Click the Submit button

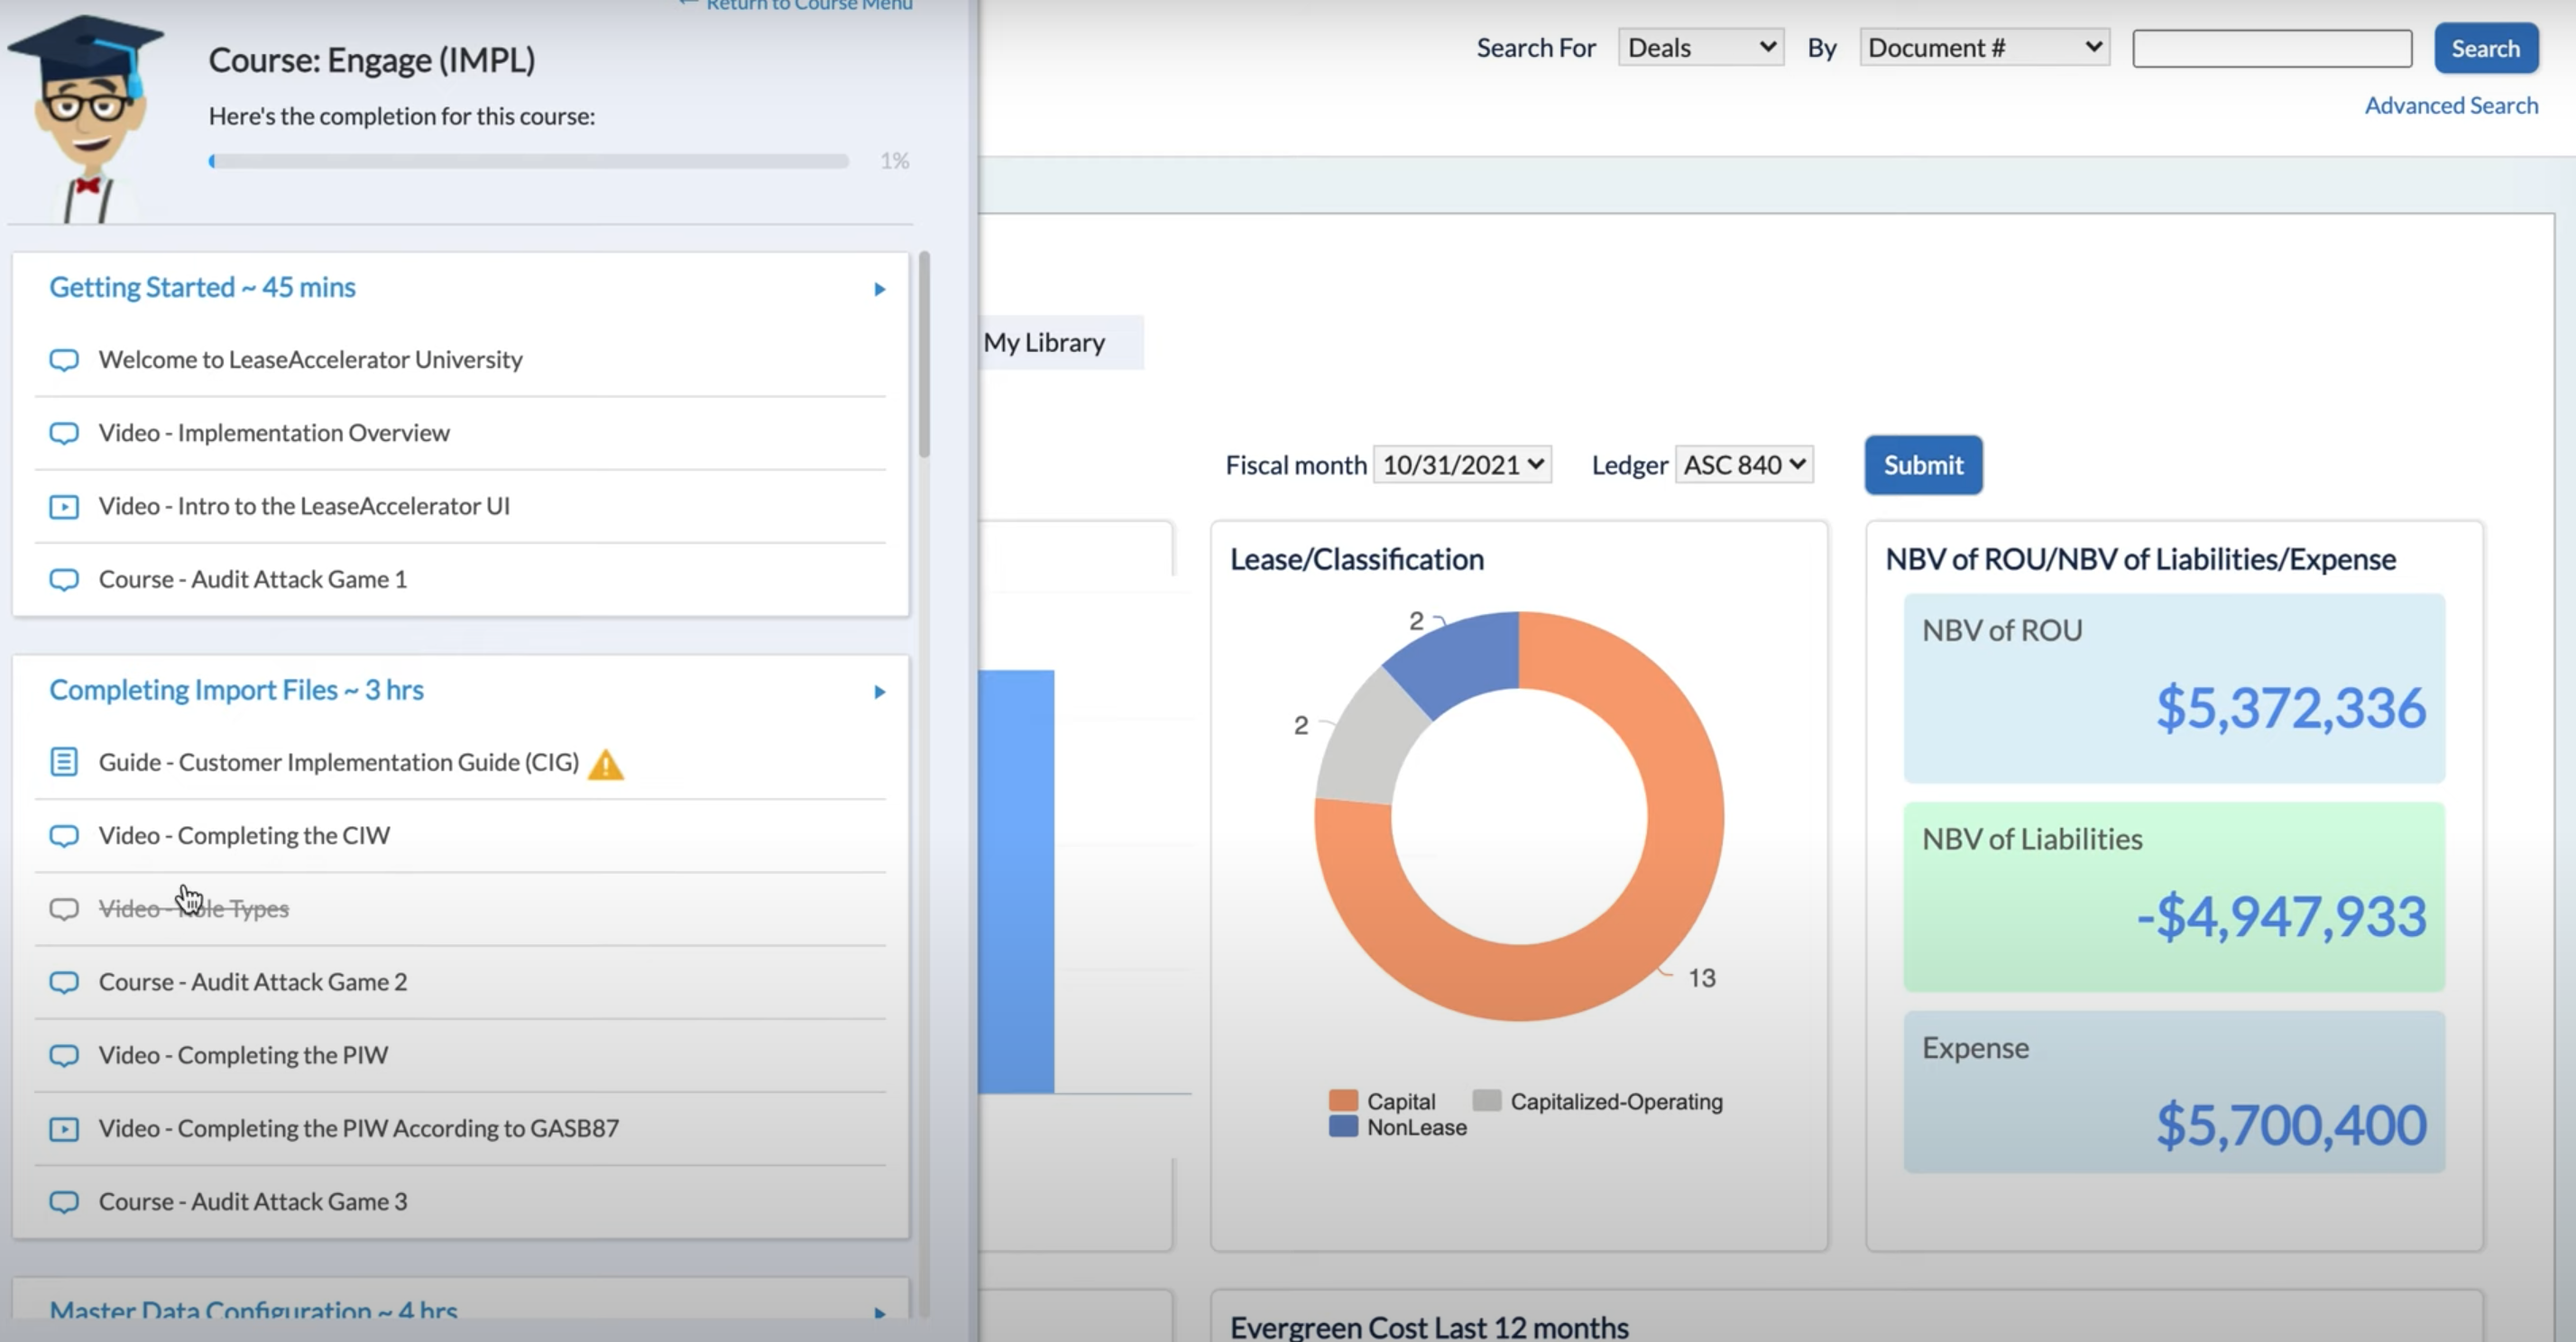click(1923, 465)
